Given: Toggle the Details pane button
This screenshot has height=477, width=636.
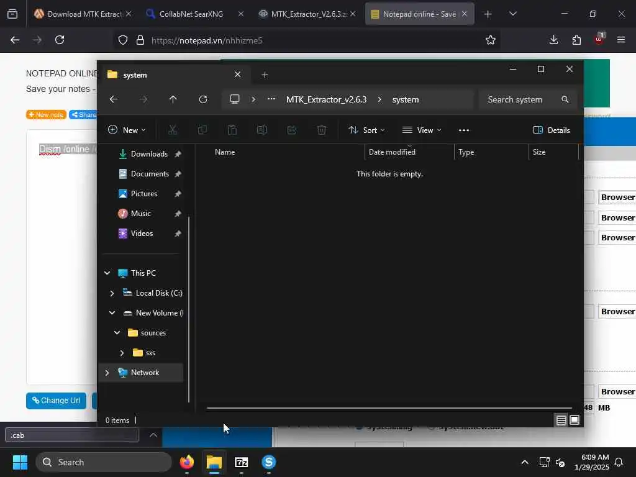Looking at the screenshot, I should 552,130.
